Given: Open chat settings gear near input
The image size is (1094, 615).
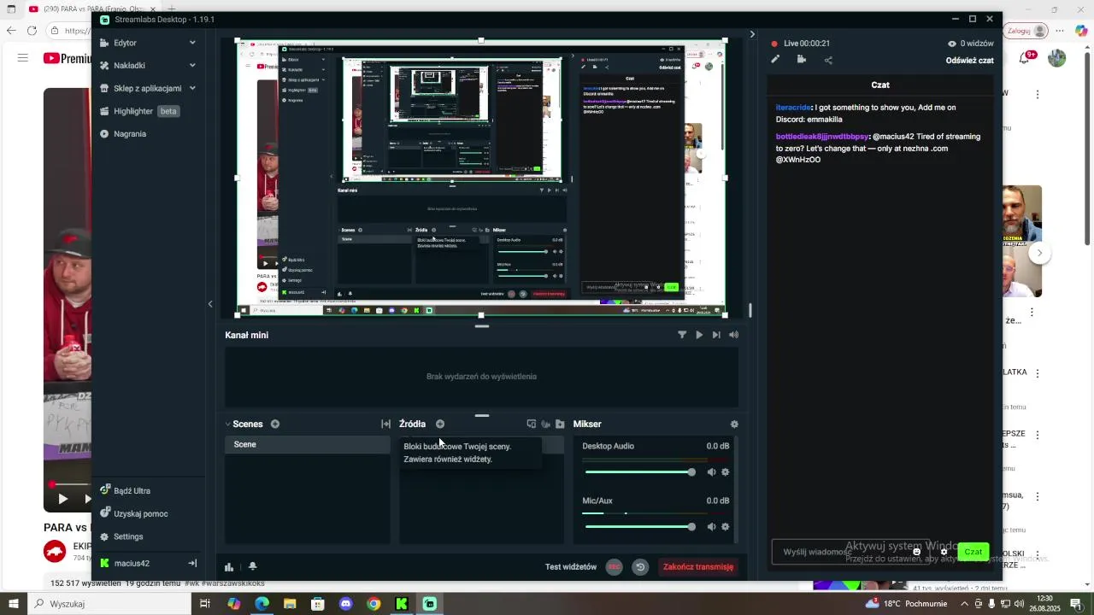Looking at the screenshot, I should click(x=944, y=552).
